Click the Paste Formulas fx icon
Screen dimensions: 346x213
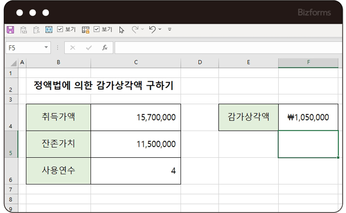coord(36,30)
